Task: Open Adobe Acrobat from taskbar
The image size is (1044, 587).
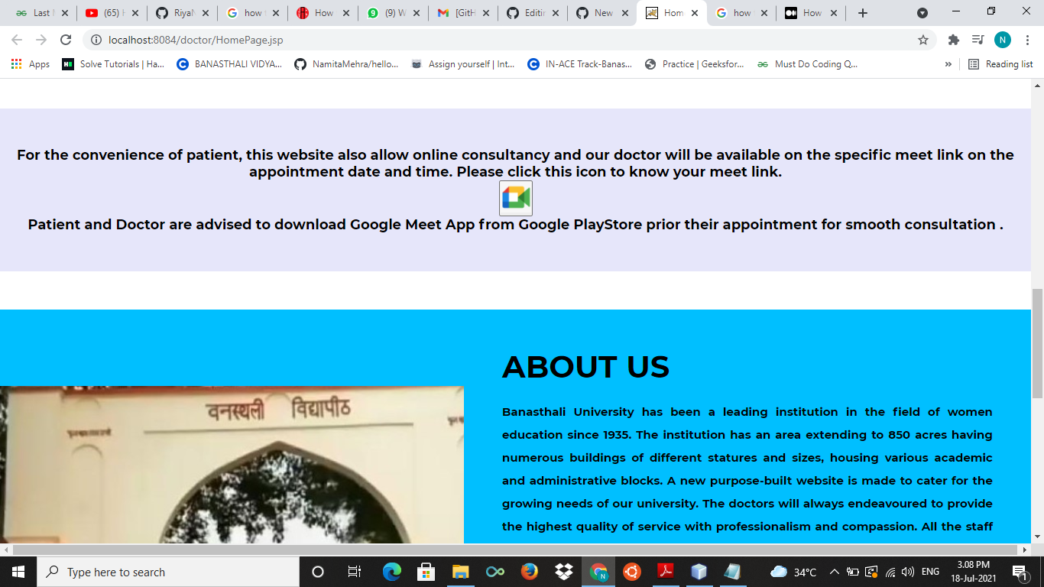Action: [x=666, y=572]
